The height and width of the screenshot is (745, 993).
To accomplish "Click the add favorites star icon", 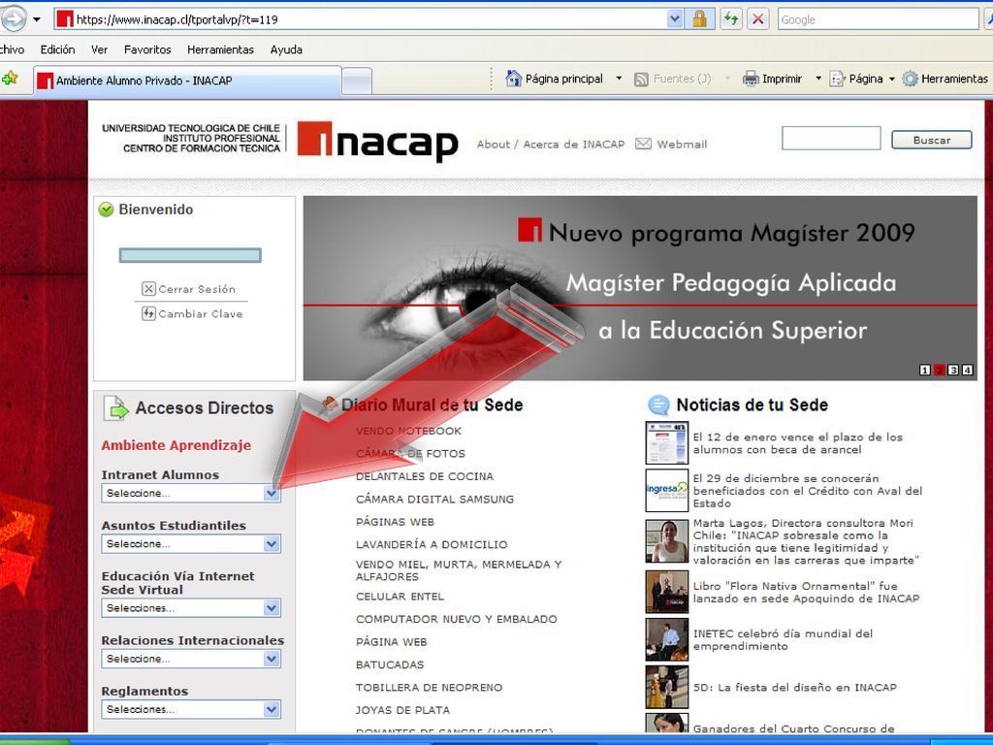I will pyautogui.click(x=10, y=79).
